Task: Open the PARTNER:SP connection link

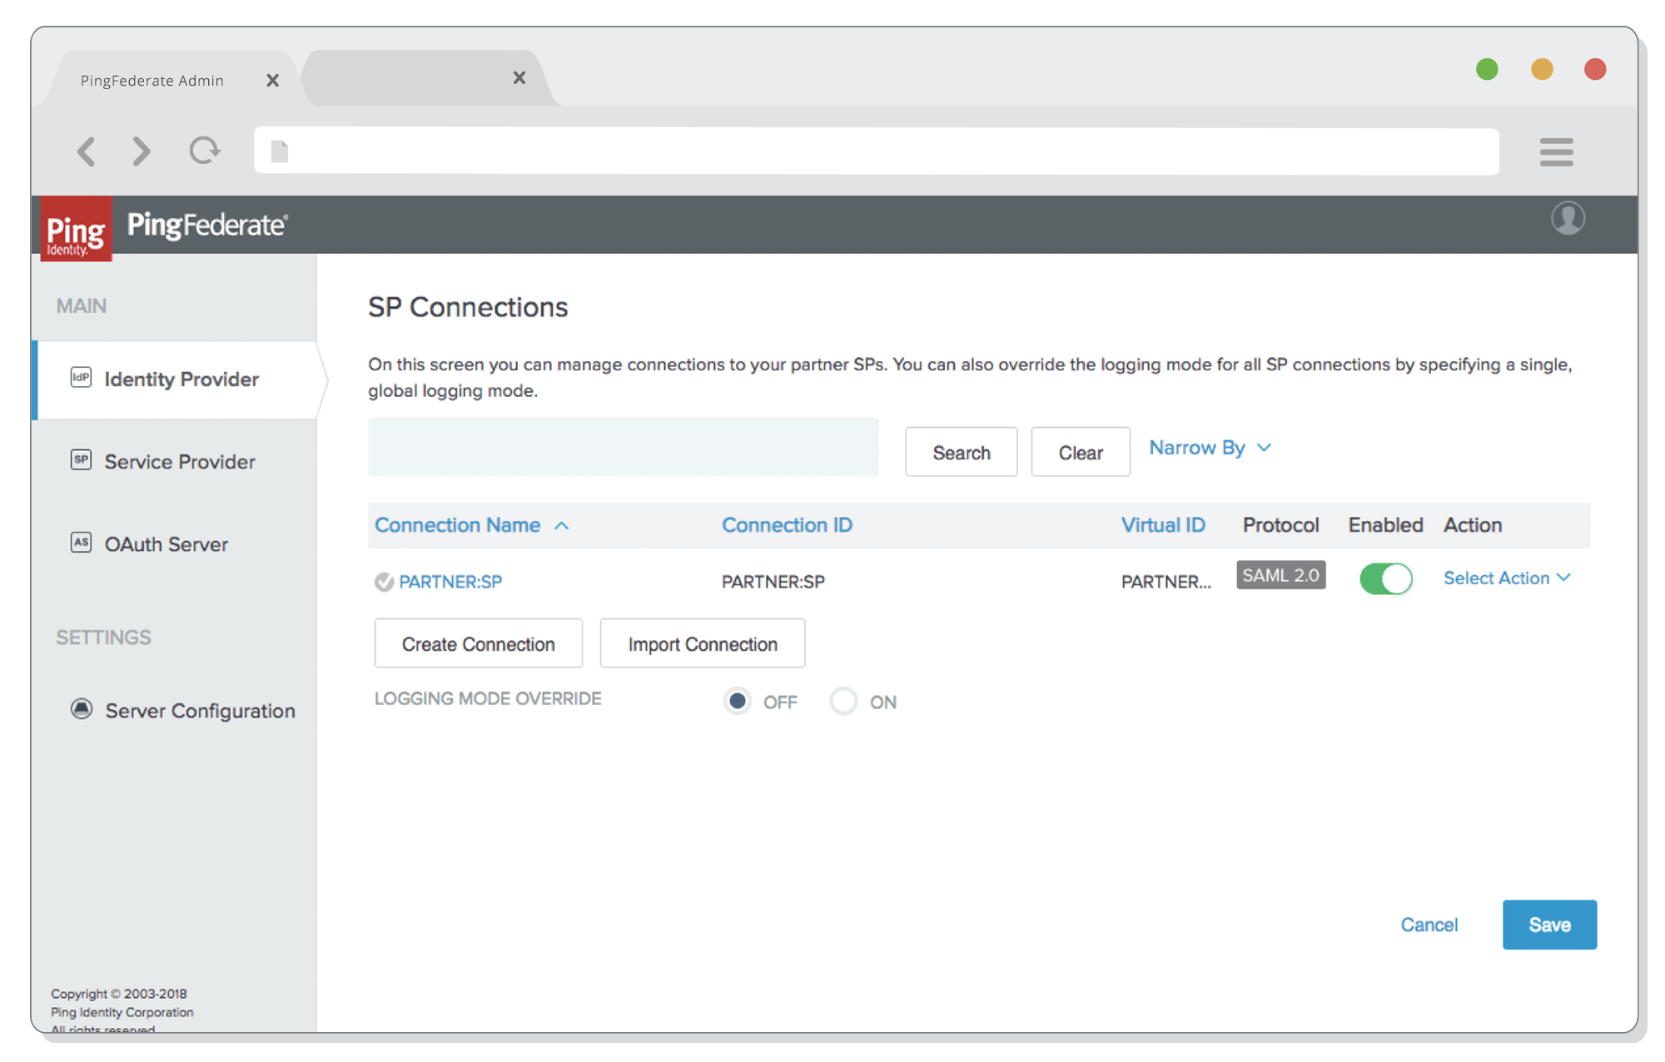Action: pos(450,582)
